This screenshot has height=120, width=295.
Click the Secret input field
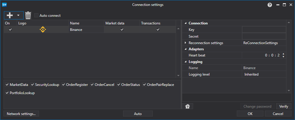point(264,36)
